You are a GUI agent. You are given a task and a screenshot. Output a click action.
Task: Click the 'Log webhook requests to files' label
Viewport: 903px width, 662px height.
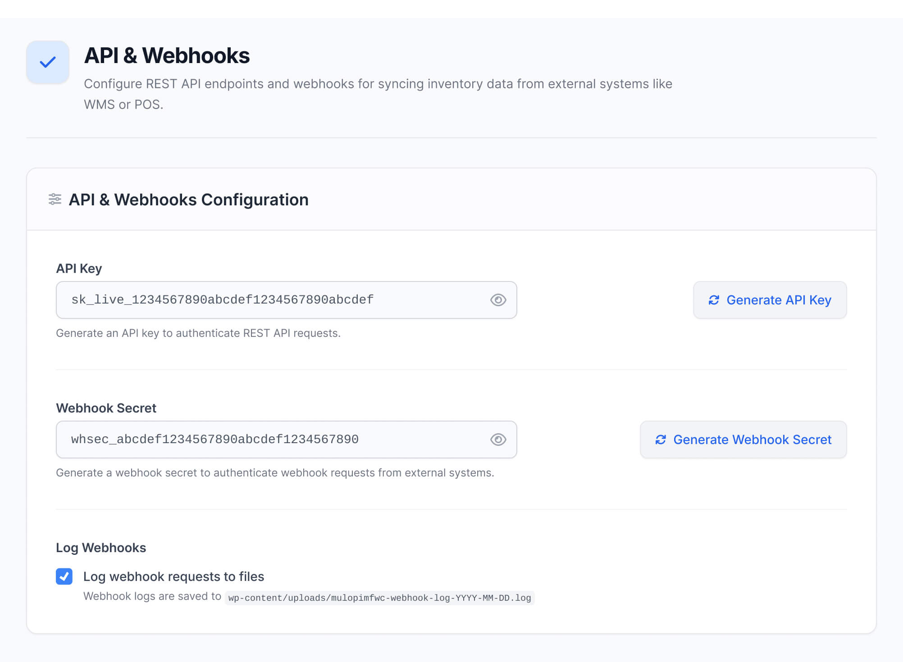tap(173, 576)
